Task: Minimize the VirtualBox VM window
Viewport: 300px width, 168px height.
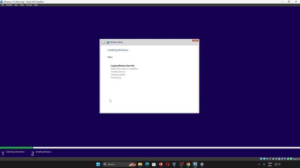Action: click(x=282, y=1)
